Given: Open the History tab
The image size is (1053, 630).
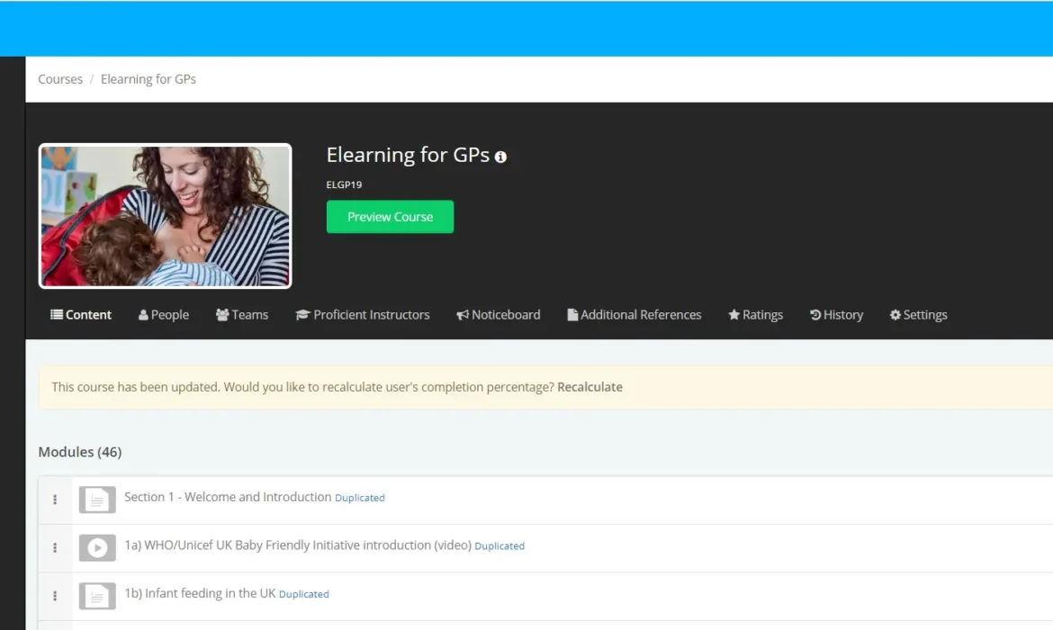Looking at the screenshot, I should 837,315.
